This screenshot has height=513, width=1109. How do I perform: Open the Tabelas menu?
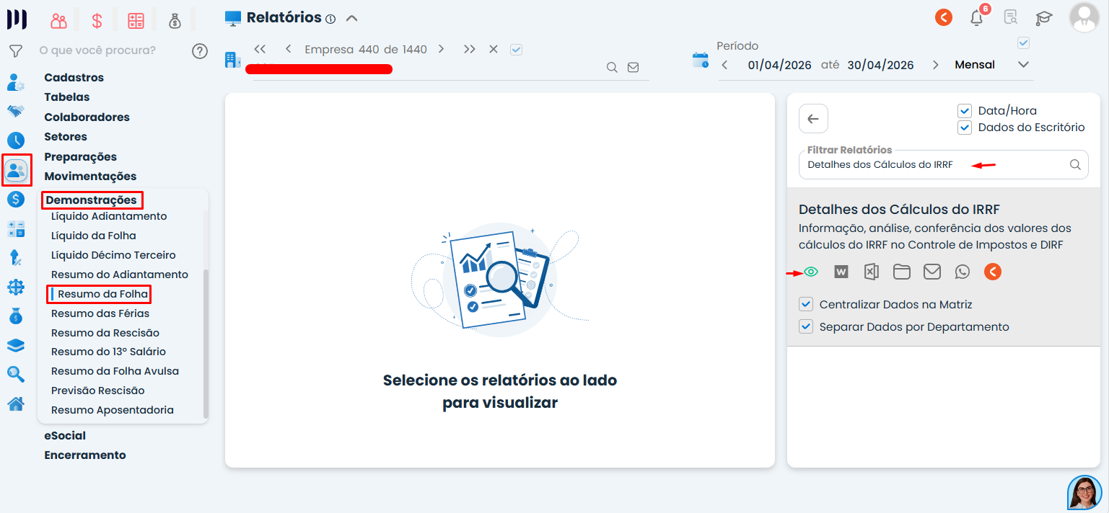pyautogui.click(x=67, y=97)
